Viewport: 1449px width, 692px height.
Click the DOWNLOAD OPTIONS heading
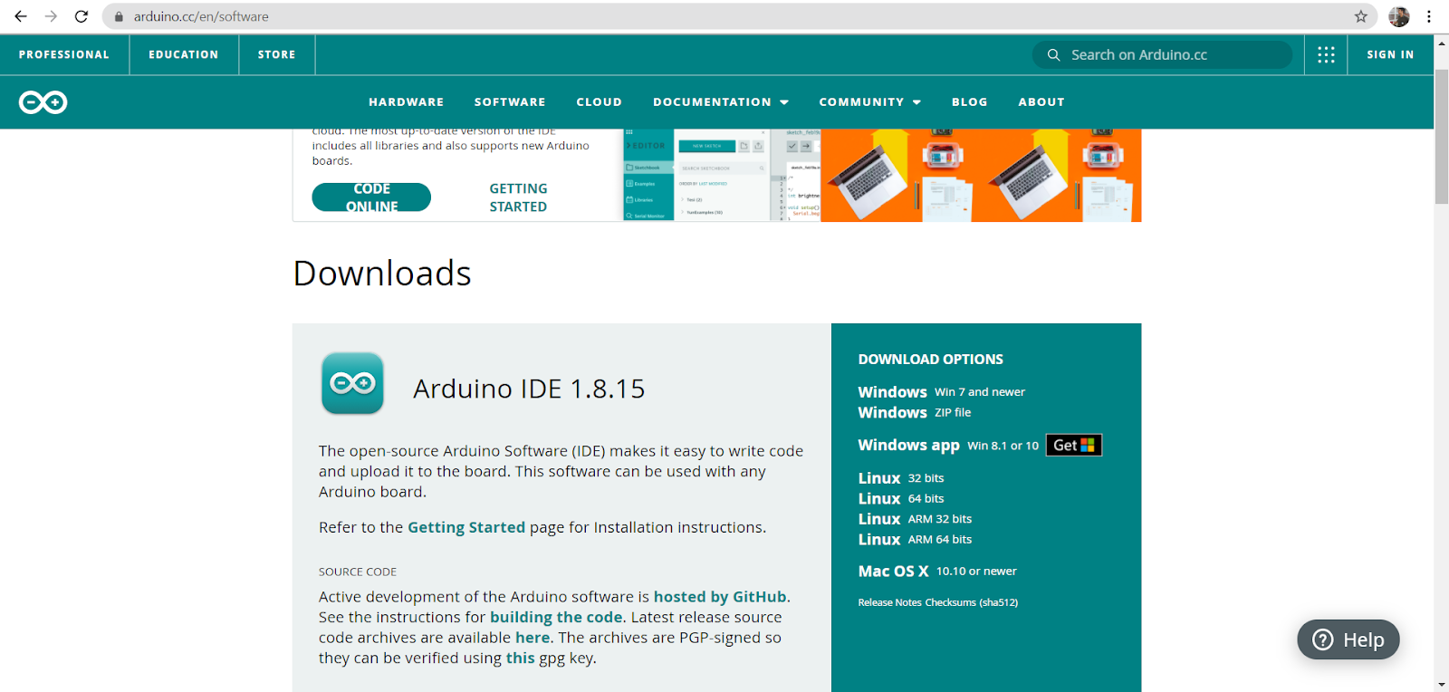[930, 360]
